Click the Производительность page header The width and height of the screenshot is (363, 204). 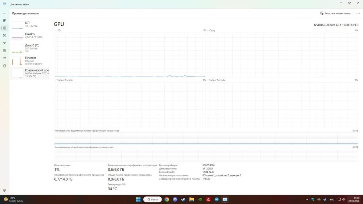tap(25, 13)
